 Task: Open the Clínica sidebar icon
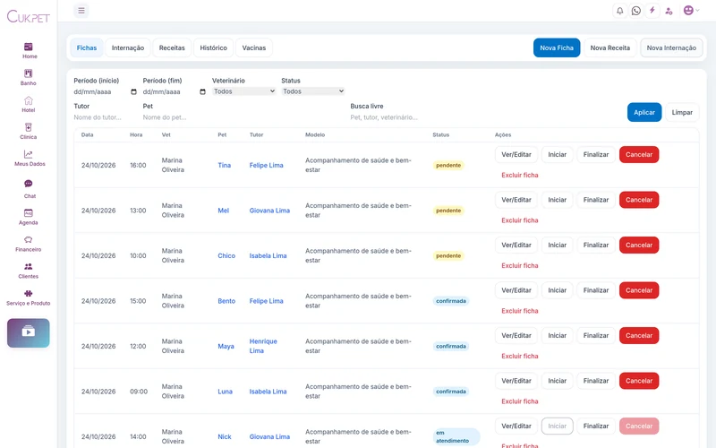click(29, 127)
